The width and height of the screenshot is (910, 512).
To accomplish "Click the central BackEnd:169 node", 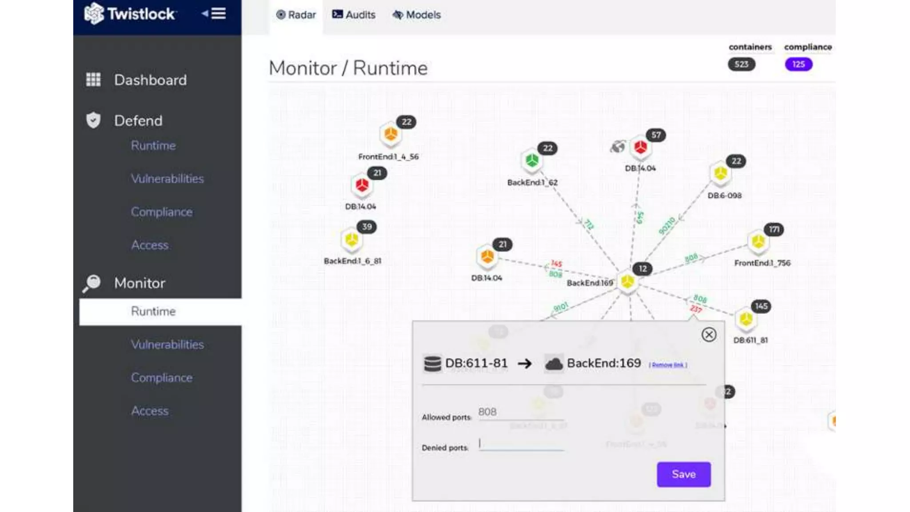I will pos(627,282).
